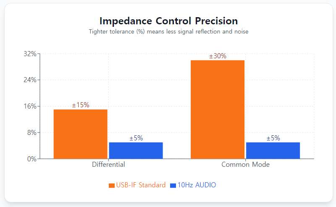Viewport: 336px width, 207px height.
Task: Click the ±5% label above Common Mode
Action: coord(273,138)
